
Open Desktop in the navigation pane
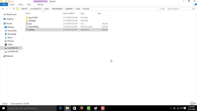(10, 27)
